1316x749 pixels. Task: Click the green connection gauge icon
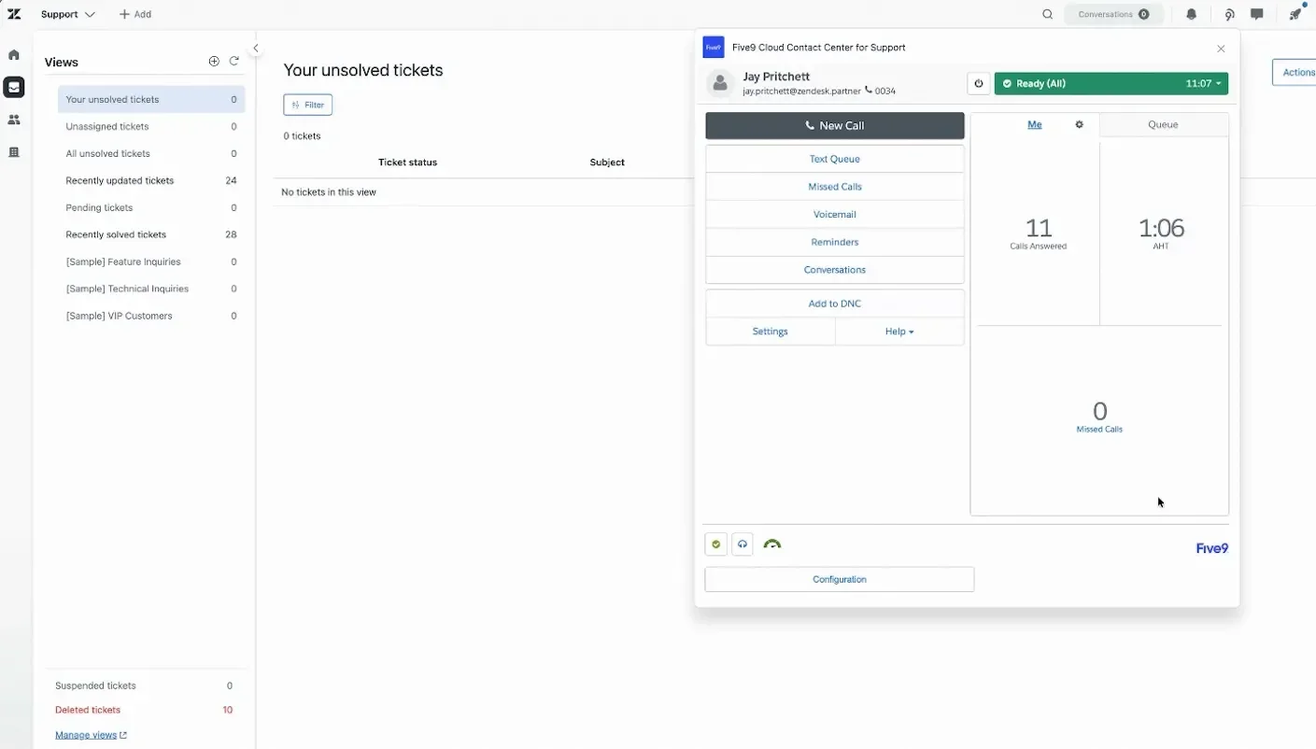(x=772, y=544)
